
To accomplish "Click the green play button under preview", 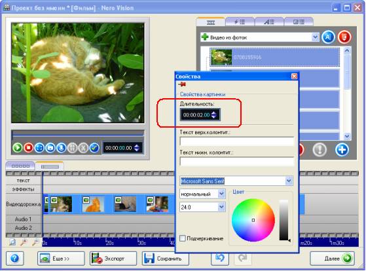I will 17,148.
